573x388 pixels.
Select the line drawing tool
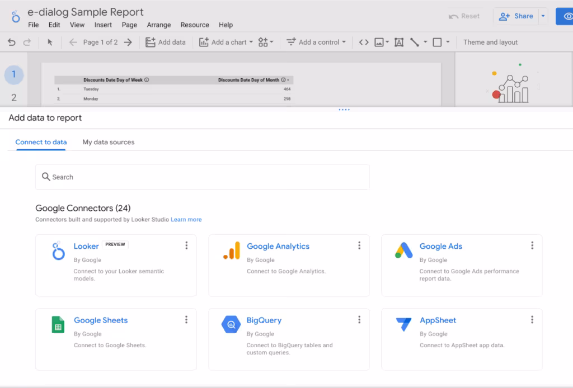(x=414, y=42)
